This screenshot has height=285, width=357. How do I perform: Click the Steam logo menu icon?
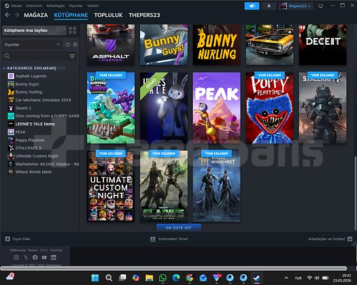click(x=7, y=5)
